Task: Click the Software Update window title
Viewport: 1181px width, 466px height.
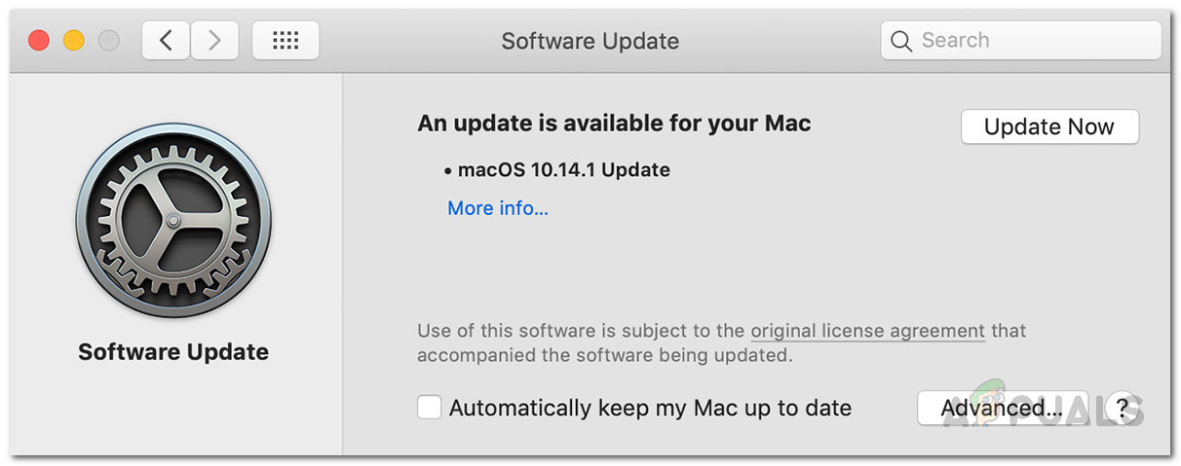Action: click(x=590, y=41)
